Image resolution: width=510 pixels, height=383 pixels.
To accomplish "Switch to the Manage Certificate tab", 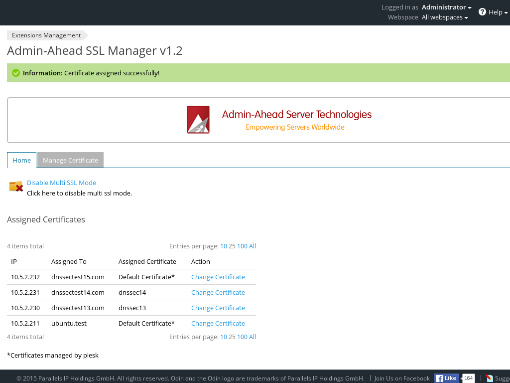I will tap(70, 160).
